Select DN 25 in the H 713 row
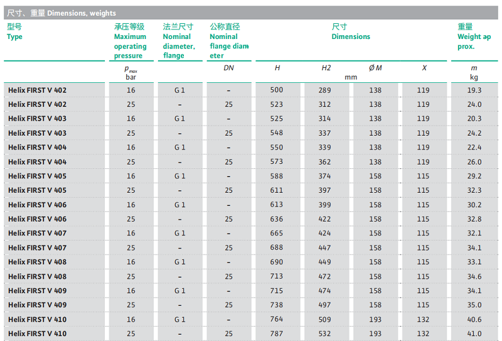Screen dimensions: 502x341 coord(228,276)
